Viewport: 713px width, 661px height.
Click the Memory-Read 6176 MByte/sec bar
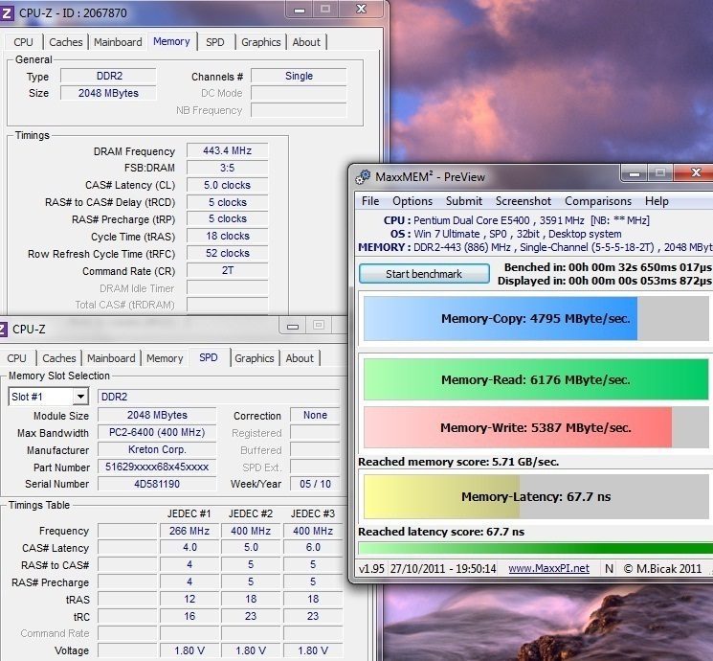click(x=536, y=379)
